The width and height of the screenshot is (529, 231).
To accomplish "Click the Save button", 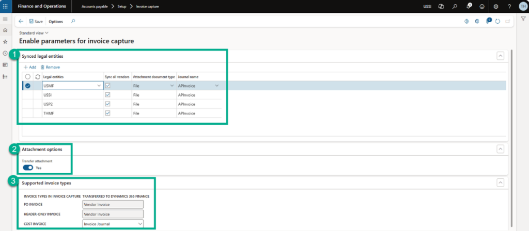I will [x=36, y=21].
